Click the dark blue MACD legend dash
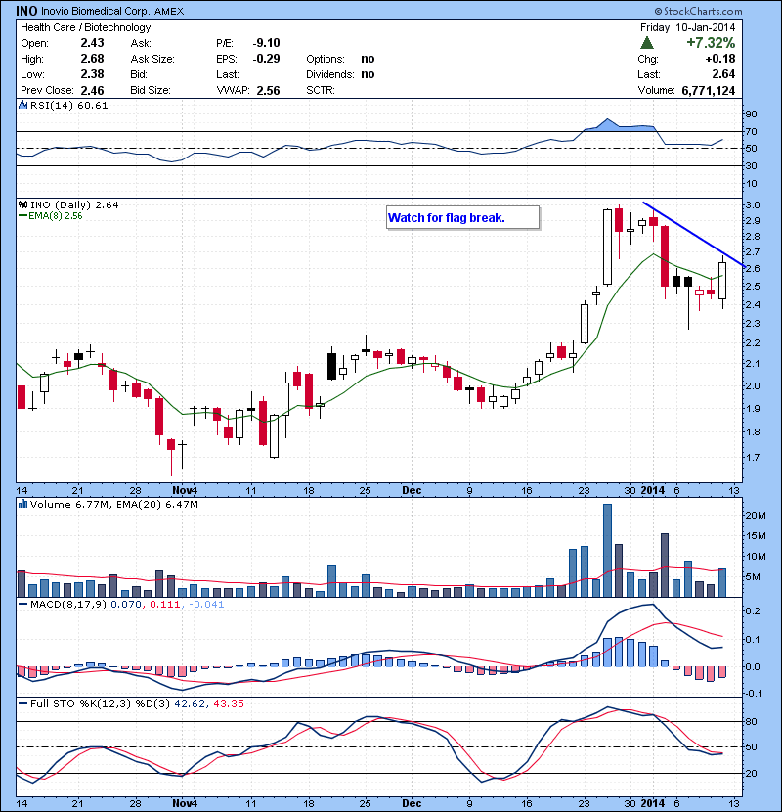The height and width of the screenshot is (812, 782). click(x=22, y=604)
